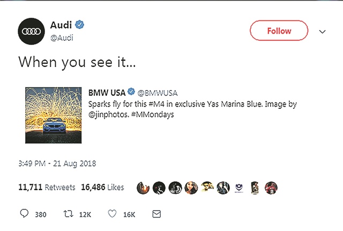View the 11,711 Retweets list
Viewport: 343px width, 231px height.
[40, 188]
